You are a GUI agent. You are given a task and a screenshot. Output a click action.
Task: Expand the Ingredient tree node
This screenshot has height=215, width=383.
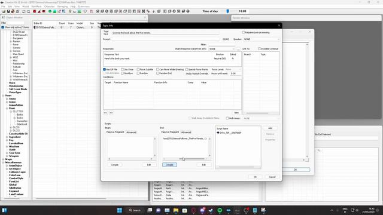point(7,137)
